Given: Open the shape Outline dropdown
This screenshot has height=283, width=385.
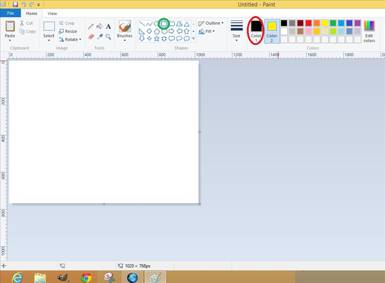Looking at the screenshot, I should pyautogui.click(x=211, y=23).
